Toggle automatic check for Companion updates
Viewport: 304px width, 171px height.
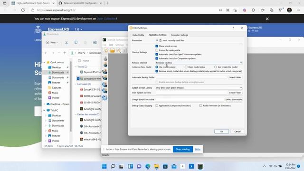157,58
